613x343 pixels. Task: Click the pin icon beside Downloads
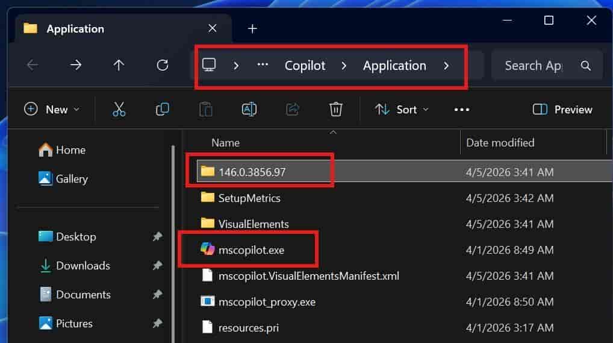click(x=157, y=265)
